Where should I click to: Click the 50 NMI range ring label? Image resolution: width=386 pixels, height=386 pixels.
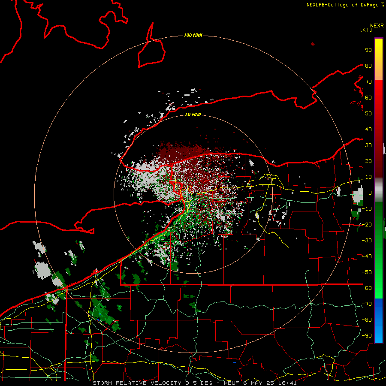[x=193, y=115]
